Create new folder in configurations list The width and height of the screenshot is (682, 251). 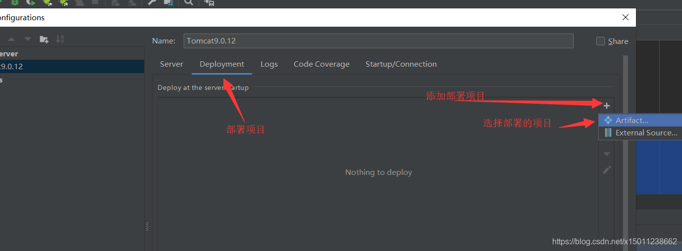[x=44, y=39]
